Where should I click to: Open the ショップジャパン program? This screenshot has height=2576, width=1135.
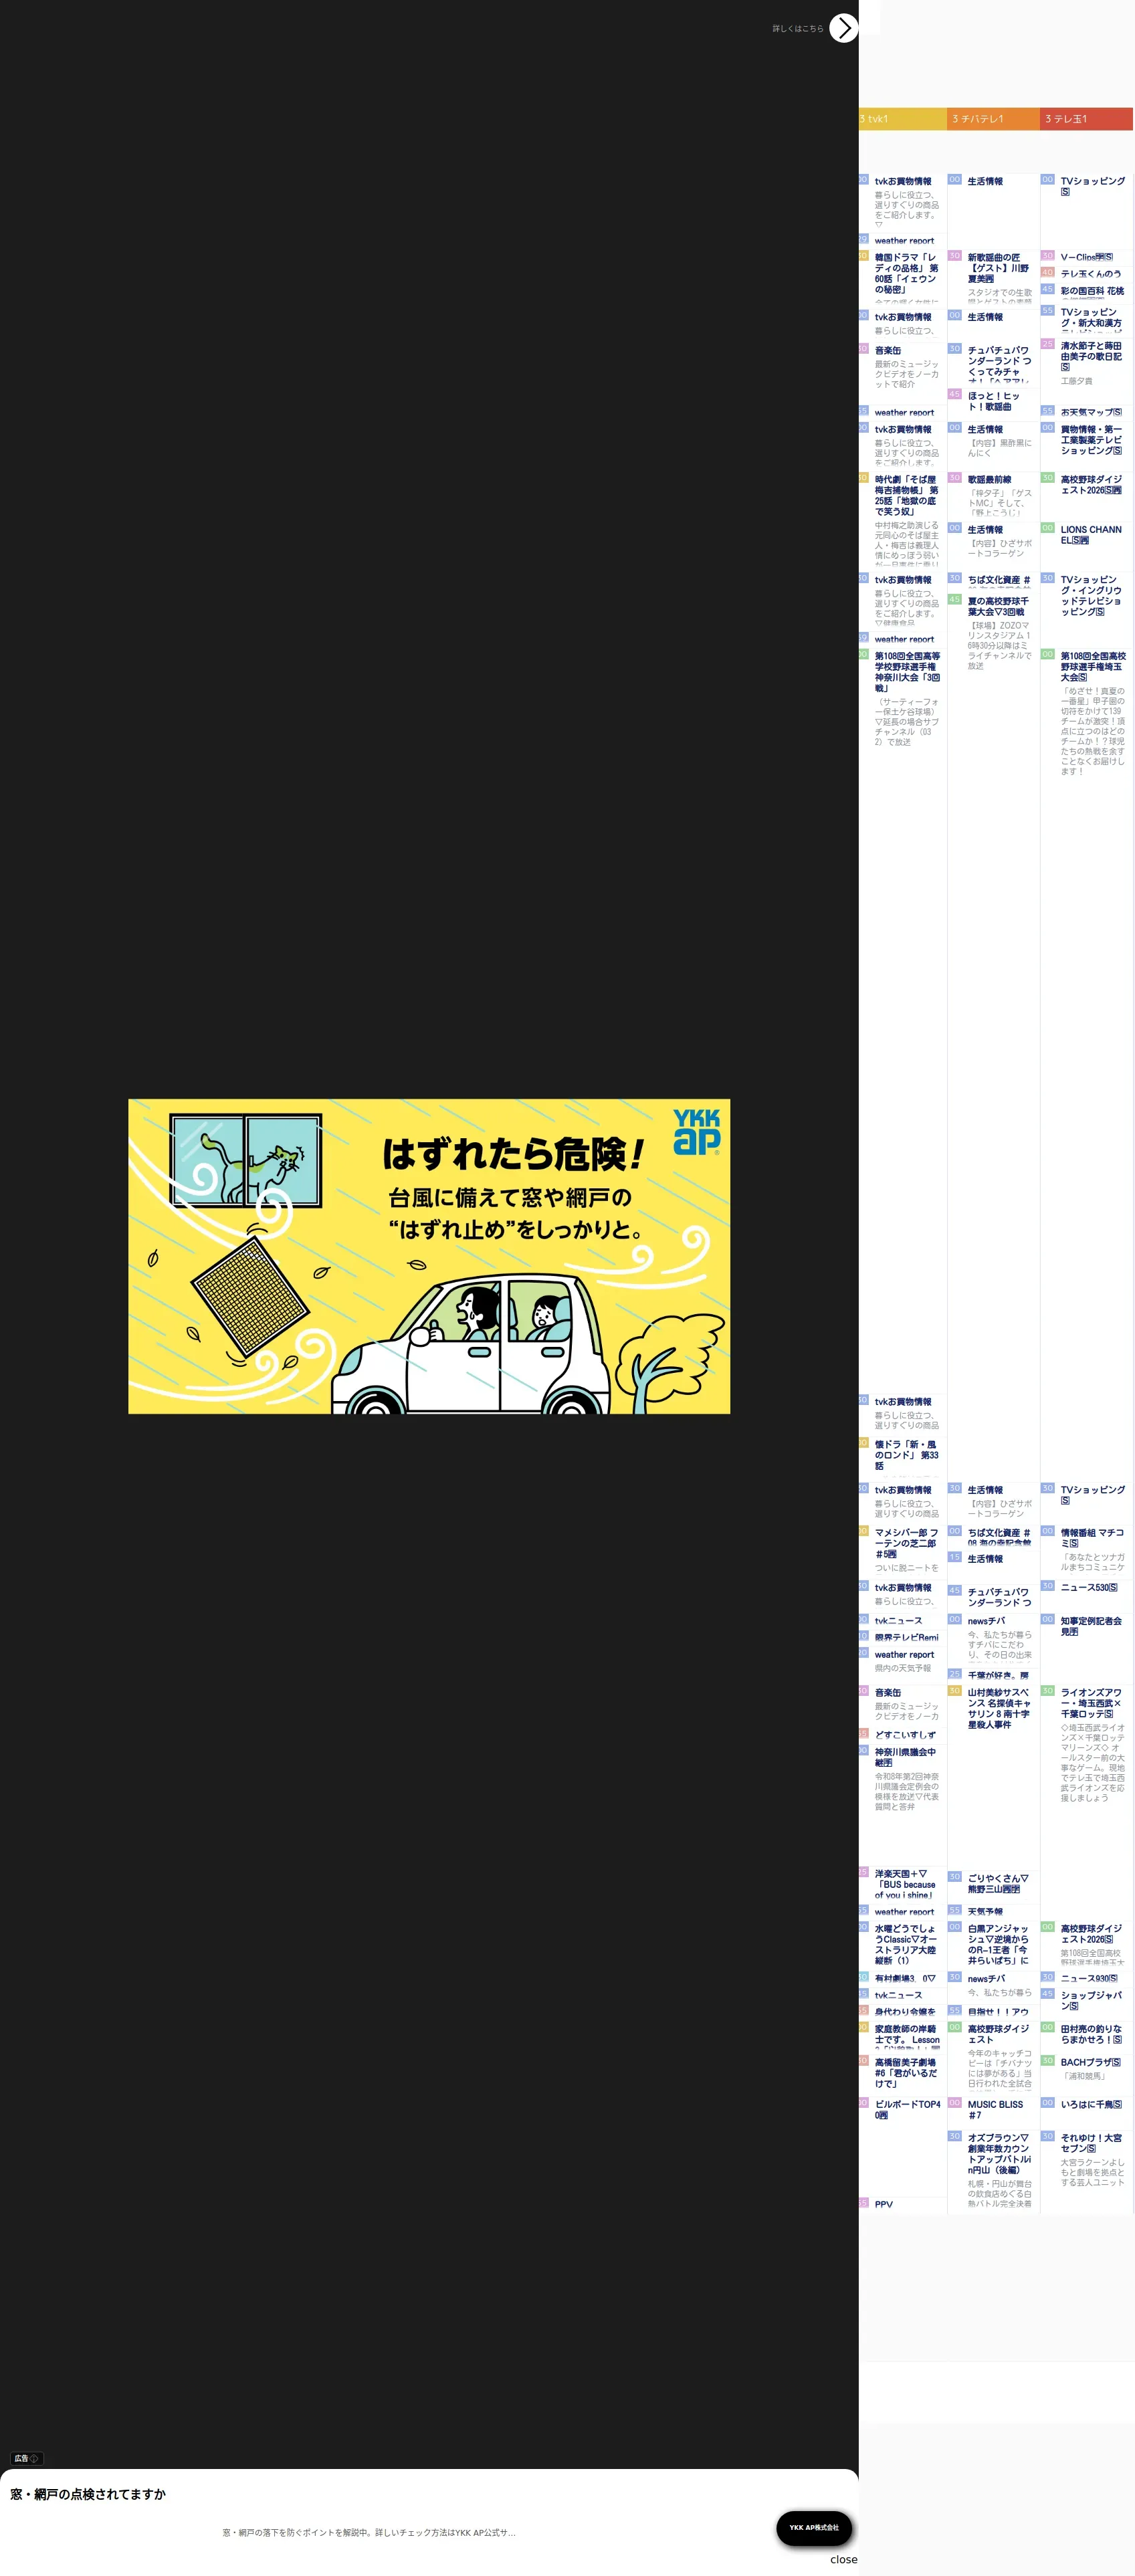(1091, 2000)
